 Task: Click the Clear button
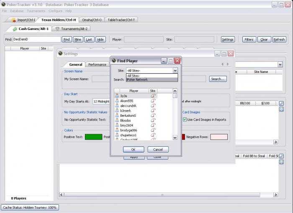tap(264, 40)
